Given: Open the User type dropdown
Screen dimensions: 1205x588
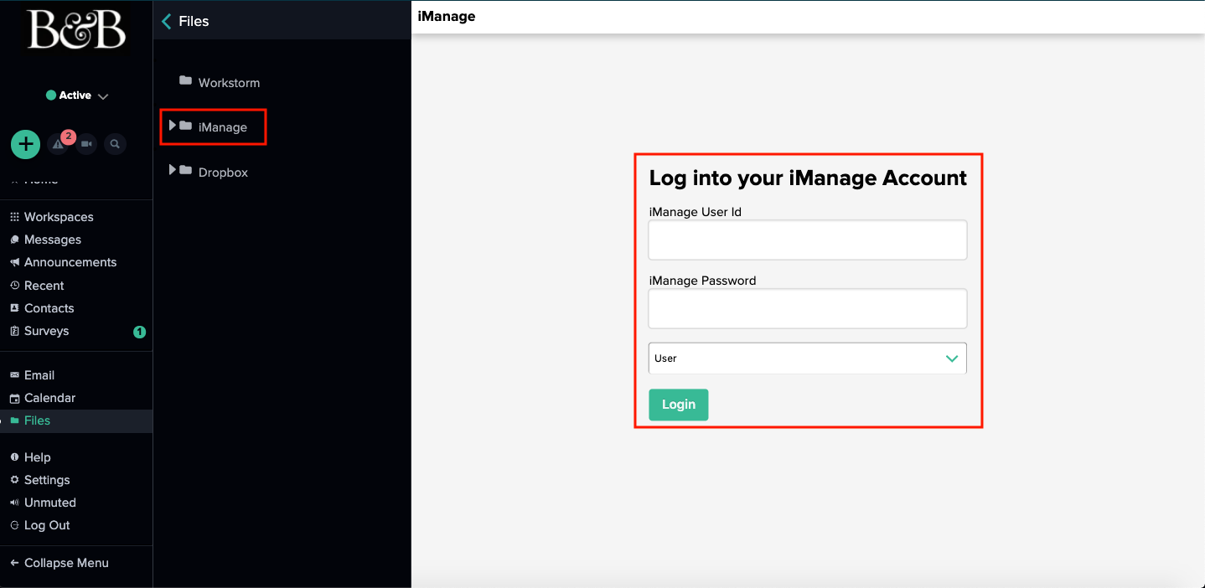Looking at the screenshot, I should [808, 358].
